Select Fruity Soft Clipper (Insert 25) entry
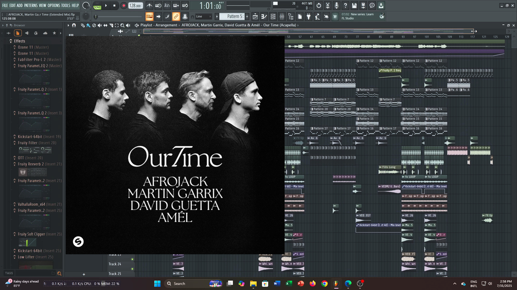The image size is (517, 290). pyautogui.click(x=40, y=234)
